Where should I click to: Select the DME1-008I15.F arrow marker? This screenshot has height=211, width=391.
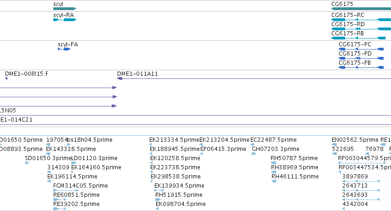[x=6, y=78]
